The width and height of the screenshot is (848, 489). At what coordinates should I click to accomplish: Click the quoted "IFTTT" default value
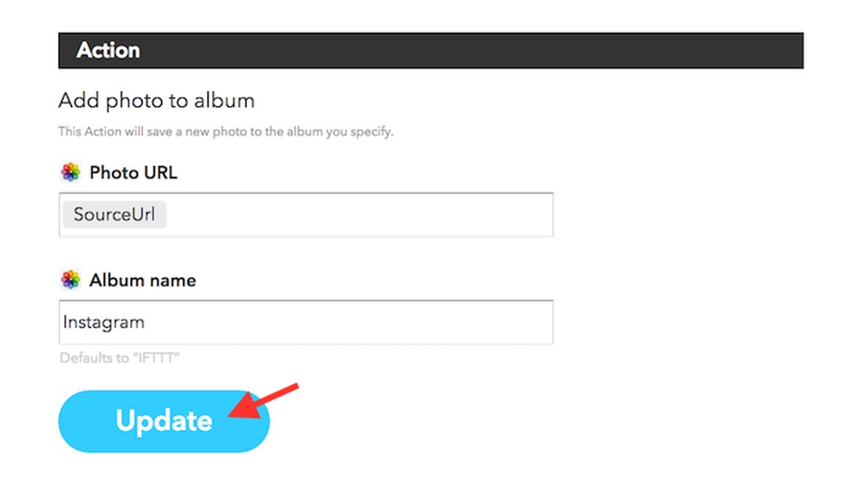pos(155,357)
